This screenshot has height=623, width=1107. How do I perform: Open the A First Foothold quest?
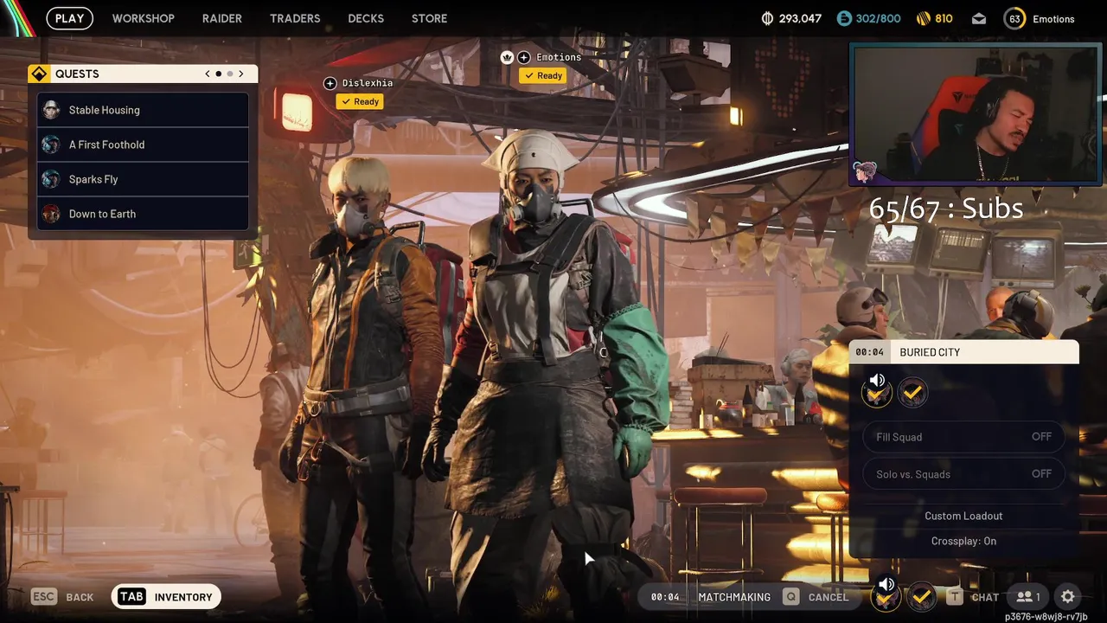(144, 145)
